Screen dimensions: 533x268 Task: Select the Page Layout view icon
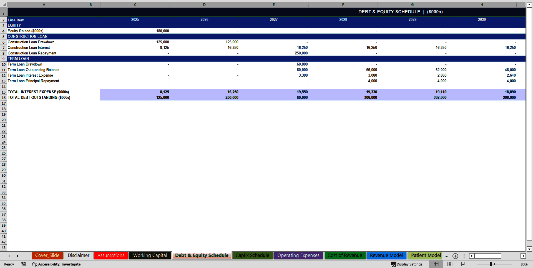pyautogui.click(x=450, y=264)
